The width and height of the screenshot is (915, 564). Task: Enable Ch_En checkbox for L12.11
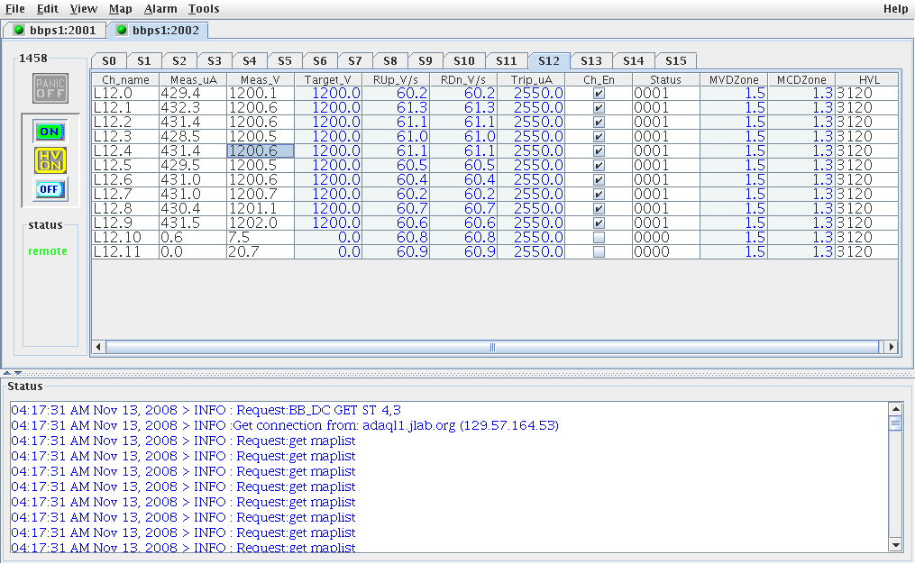(x=599, y=252)
